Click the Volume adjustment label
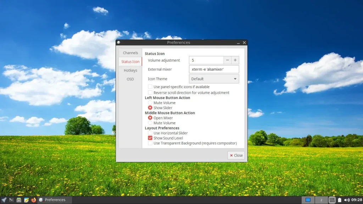The width and height of the screenshot is (363, 204). tap(164, 60)
